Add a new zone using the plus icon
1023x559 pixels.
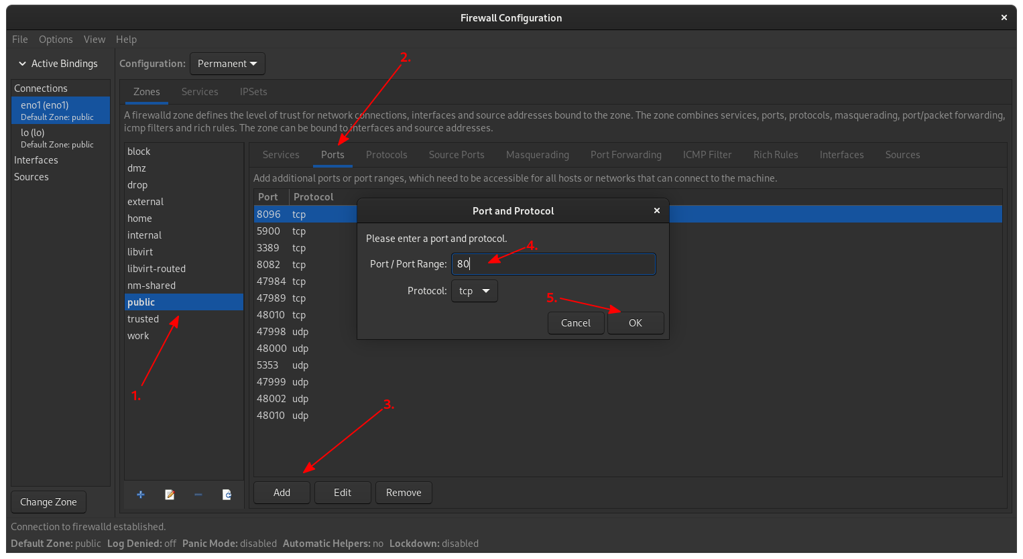coord(140,494)
